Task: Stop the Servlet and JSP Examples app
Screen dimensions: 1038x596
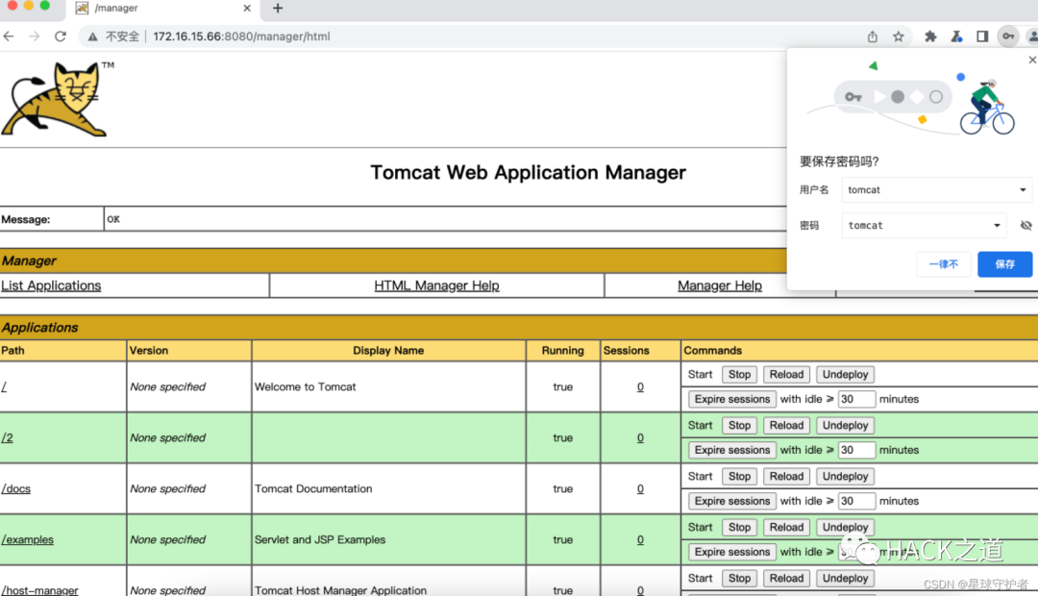Action: point(739,527)
